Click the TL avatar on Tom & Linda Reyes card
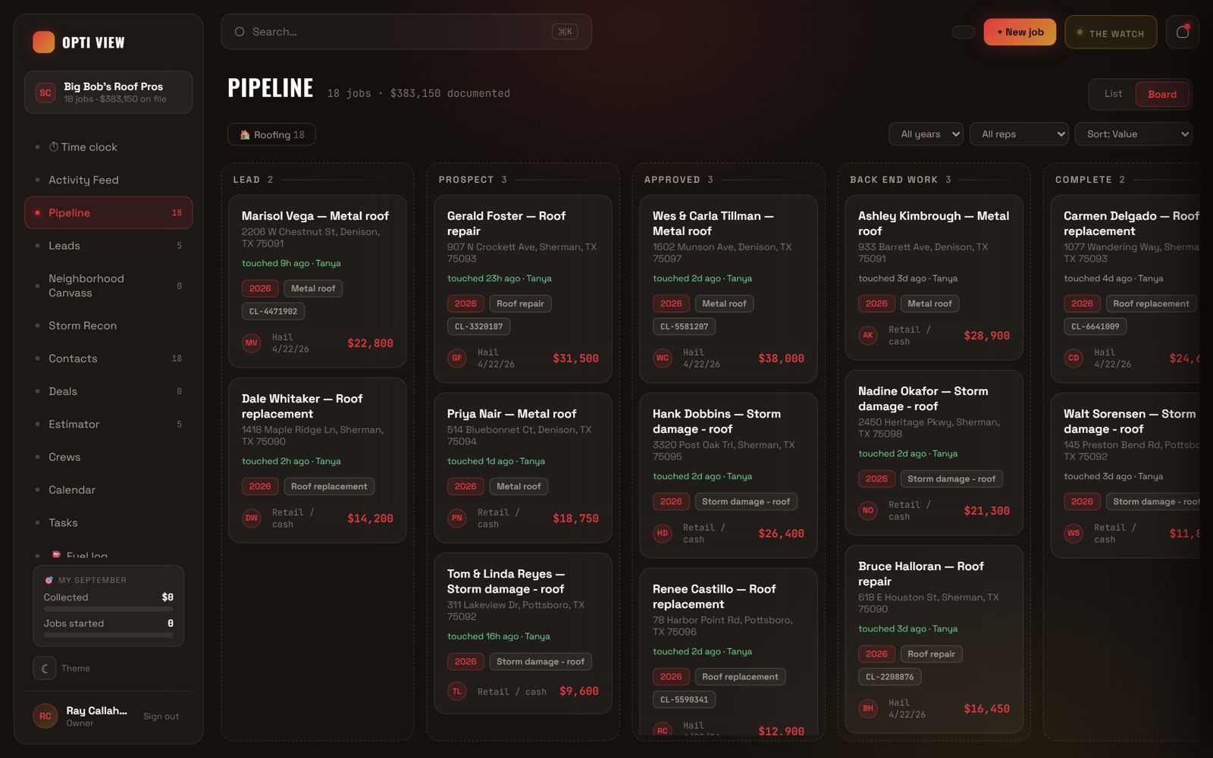The height and width of the screenshot is (758, 1213). pos(457,691)
